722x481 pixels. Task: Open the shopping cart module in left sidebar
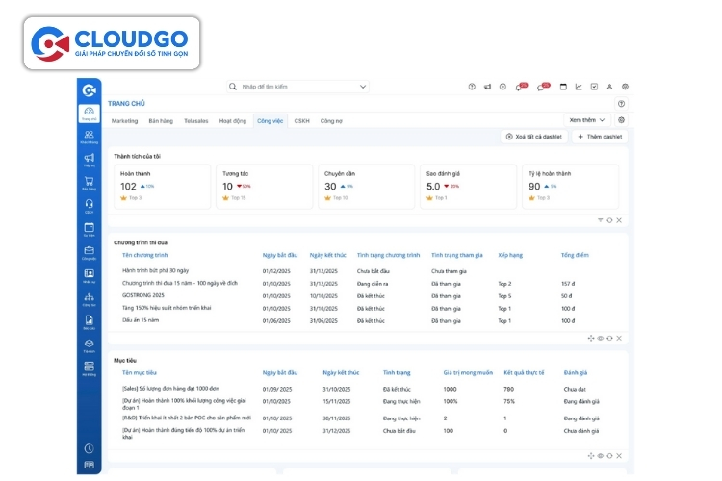click(89, 181)
